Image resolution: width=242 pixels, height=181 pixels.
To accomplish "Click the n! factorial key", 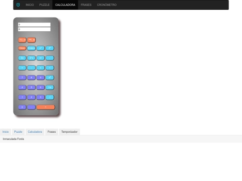I will 41,58.
